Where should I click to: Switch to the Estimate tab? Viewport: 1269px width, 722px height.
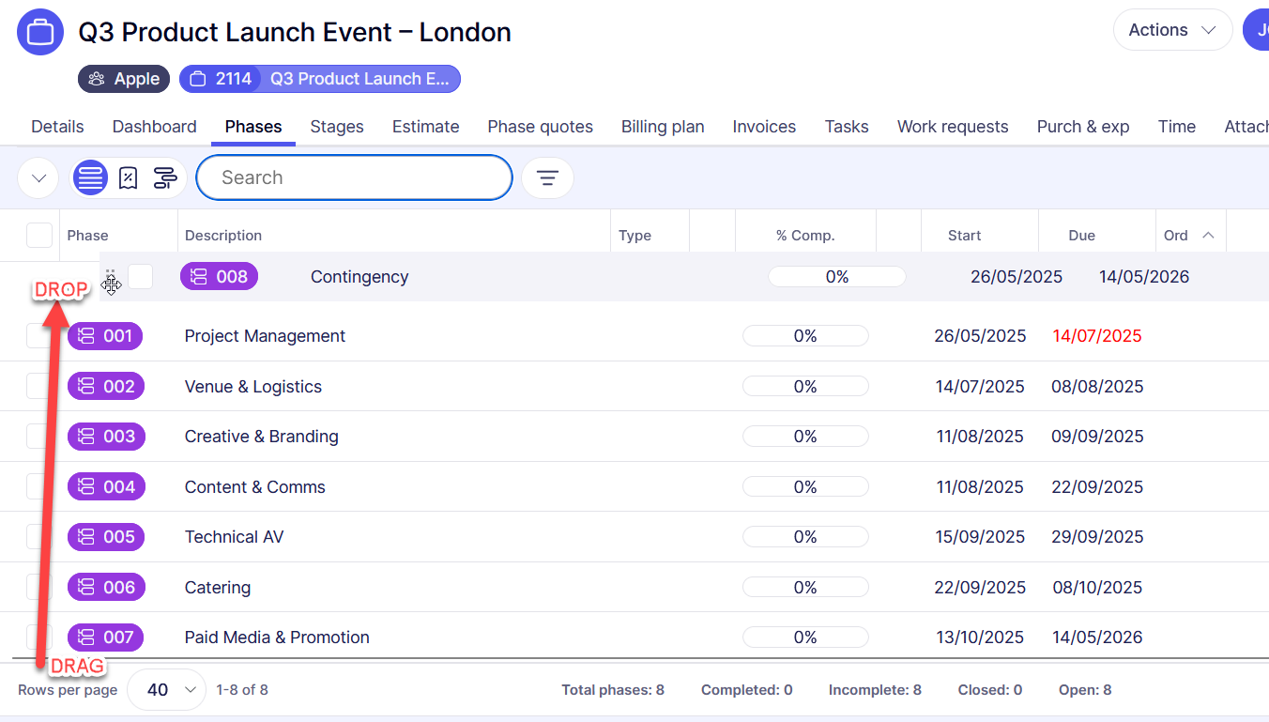[425, 127]
